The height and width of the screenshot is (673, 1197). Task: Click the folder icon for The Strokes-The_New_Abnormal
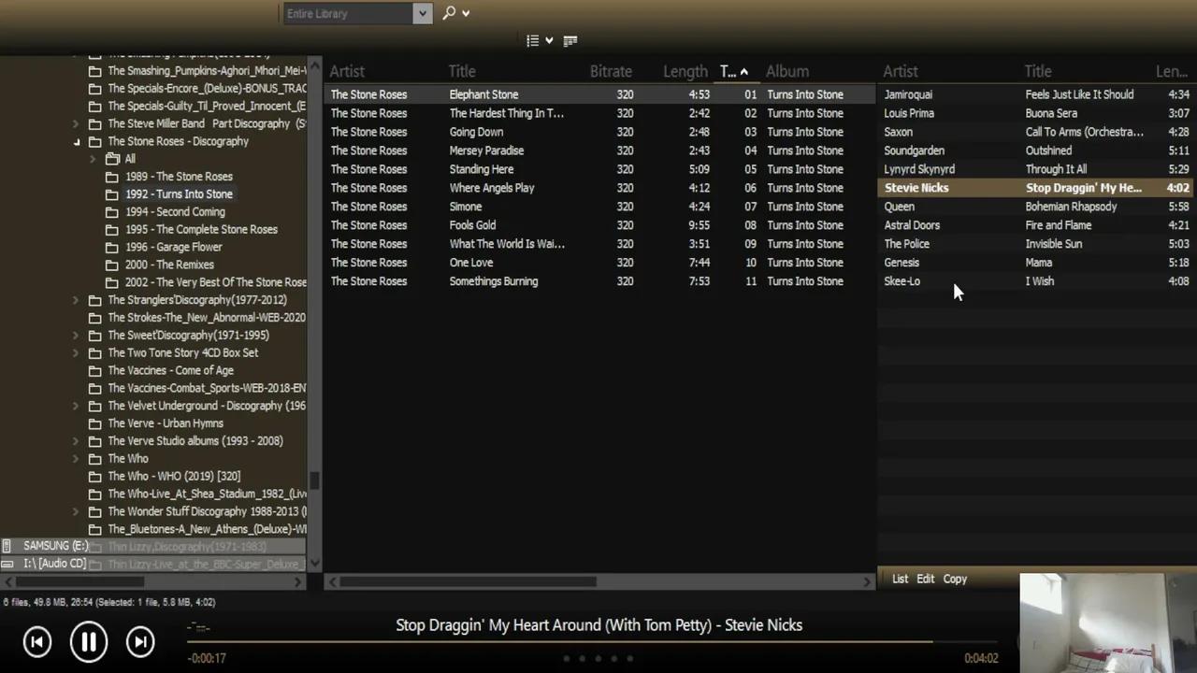[94, 318]
